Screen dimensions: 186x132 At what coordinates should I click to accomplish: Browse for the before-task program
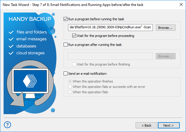pos(165,28)
